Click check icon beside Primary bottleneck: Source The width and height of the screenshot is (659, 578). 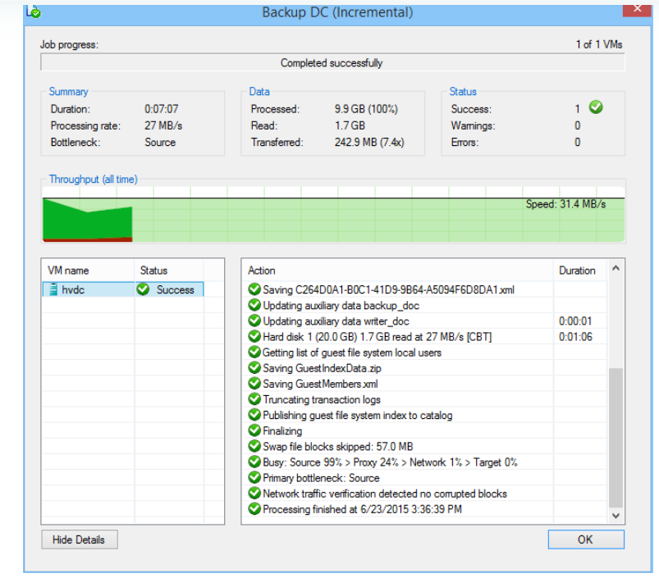pyautogui.click(x=254, y=478)
